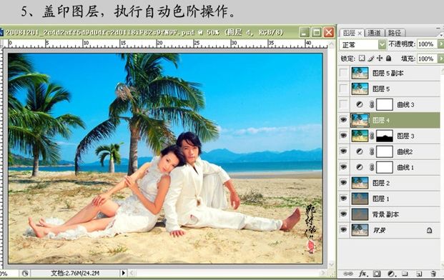Show the 曲线 3 layer visibility box
Screen dimensions: 444x280
(343, 105)
